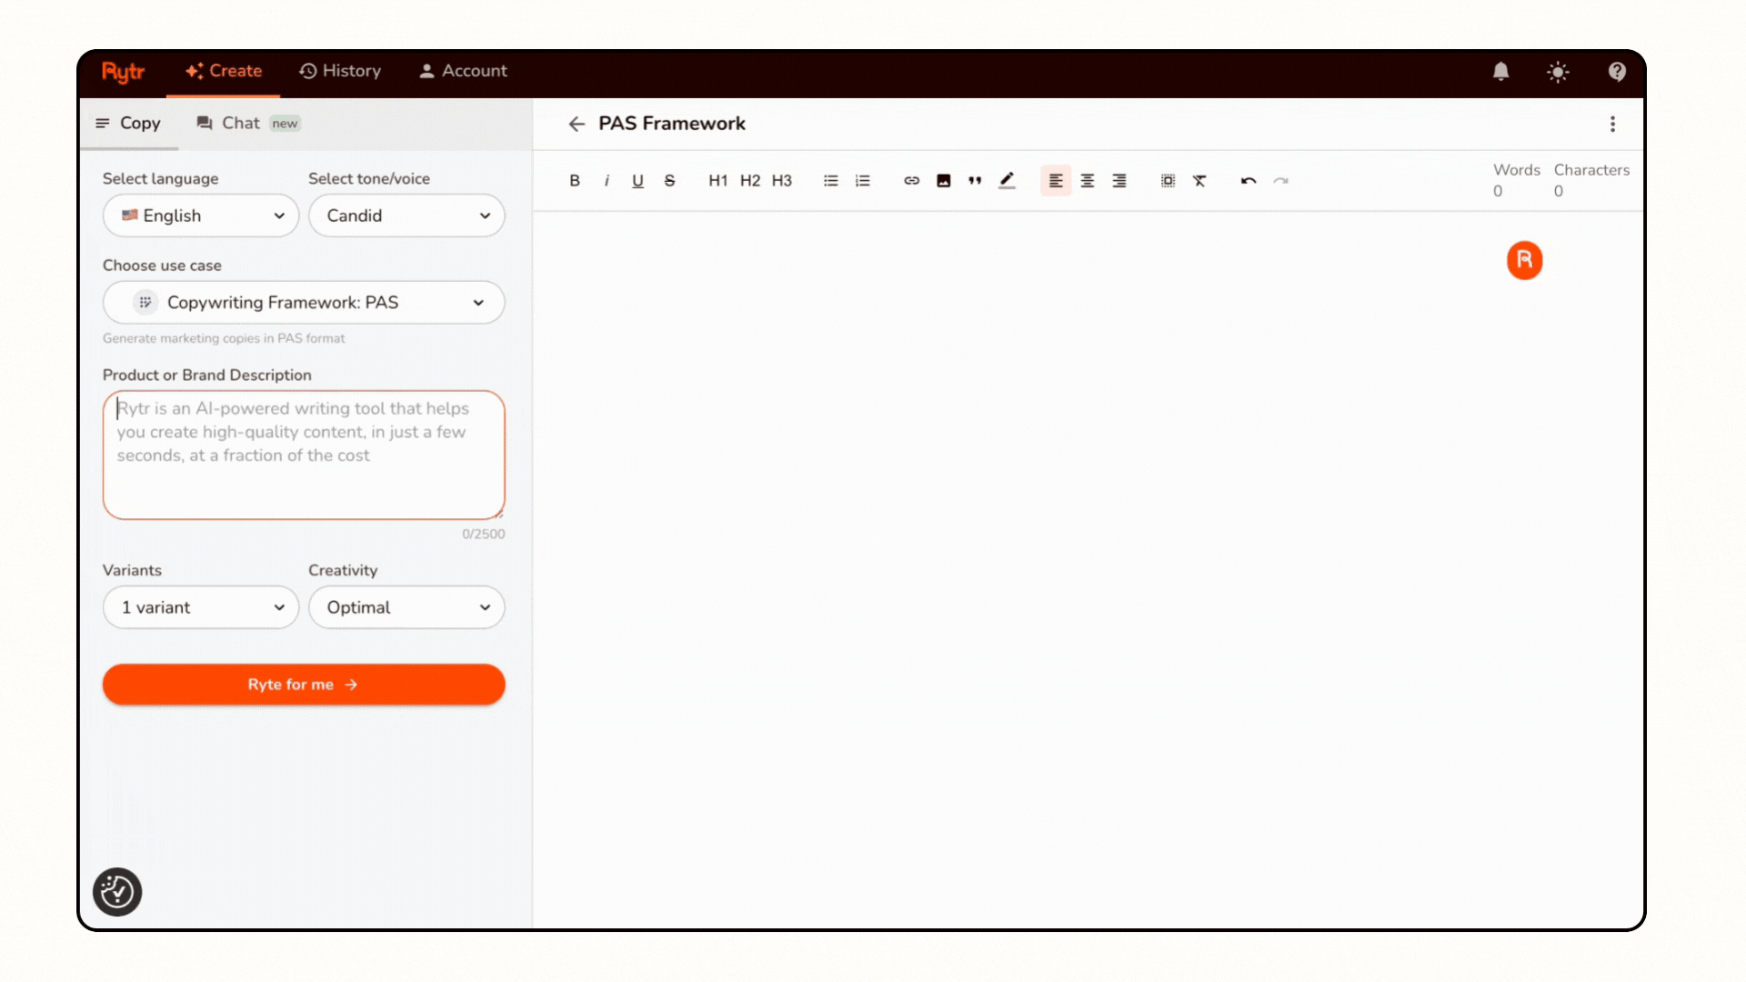This screenshot has height=982, width=1746.
Task: Open the cookie preferences icon at bottom left
Action: click(x=116, y=892)
